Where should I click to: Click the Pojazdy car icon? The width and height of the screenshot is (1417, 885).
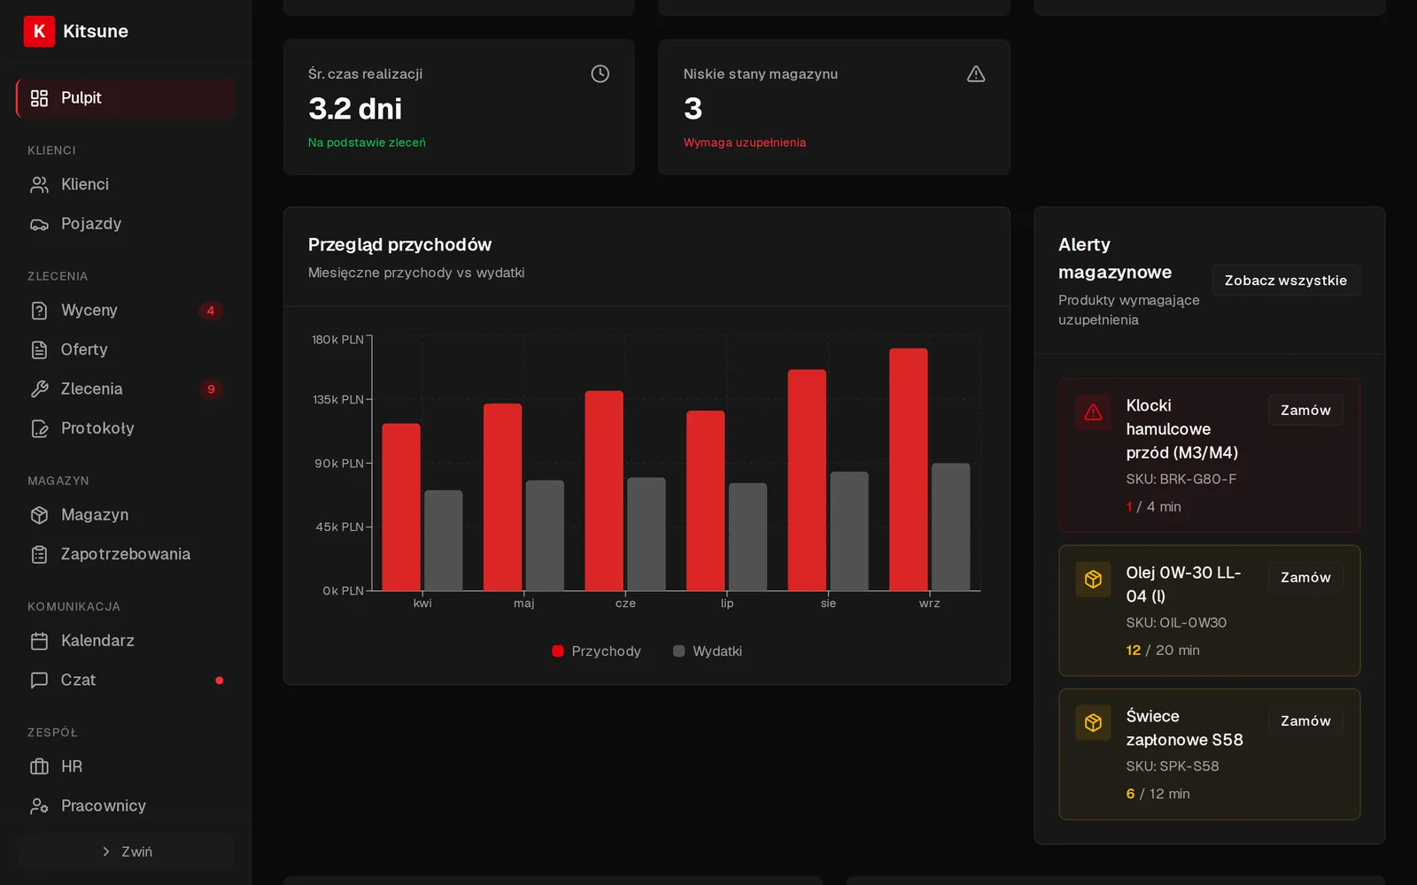point(39,224)
